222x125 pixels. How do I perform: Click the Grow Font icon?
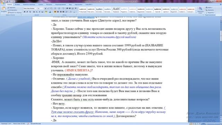point(45,8)
